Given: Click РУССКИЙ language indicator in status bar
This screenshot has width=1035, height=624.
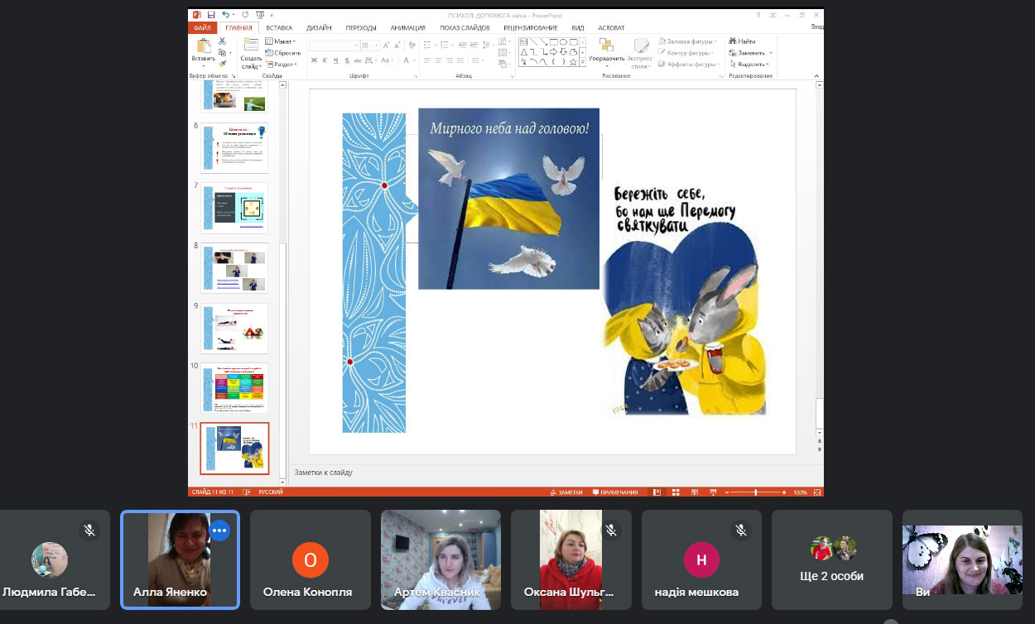Looking at the screenshot, I should 271,492.
